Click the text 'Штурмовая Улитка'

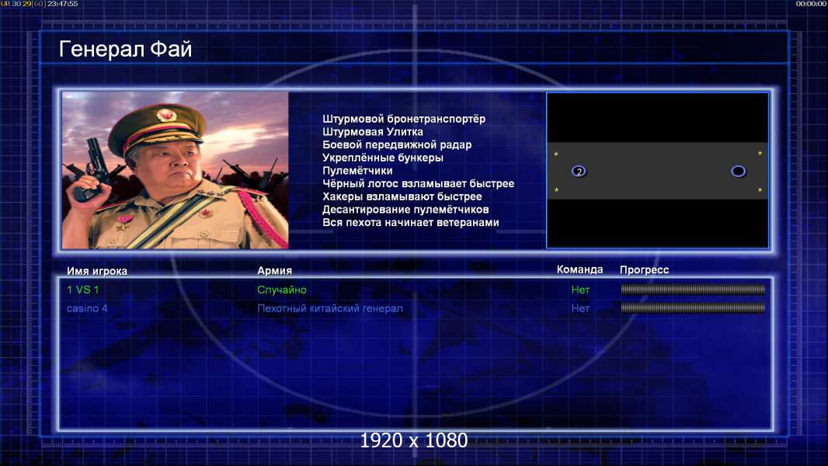click(x=373, y=132)
